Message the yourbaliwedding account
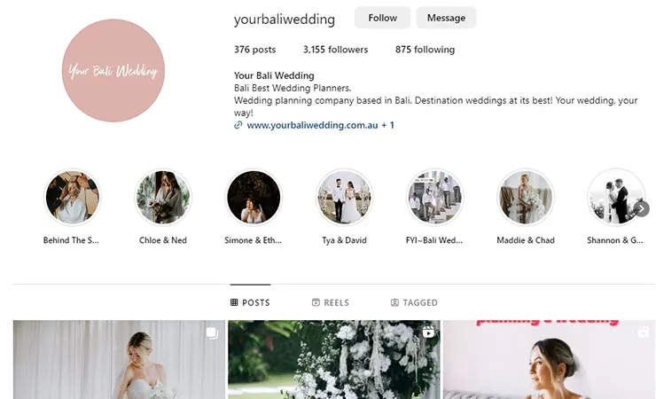Screen dimensions: 656x399 pos(446,18)
